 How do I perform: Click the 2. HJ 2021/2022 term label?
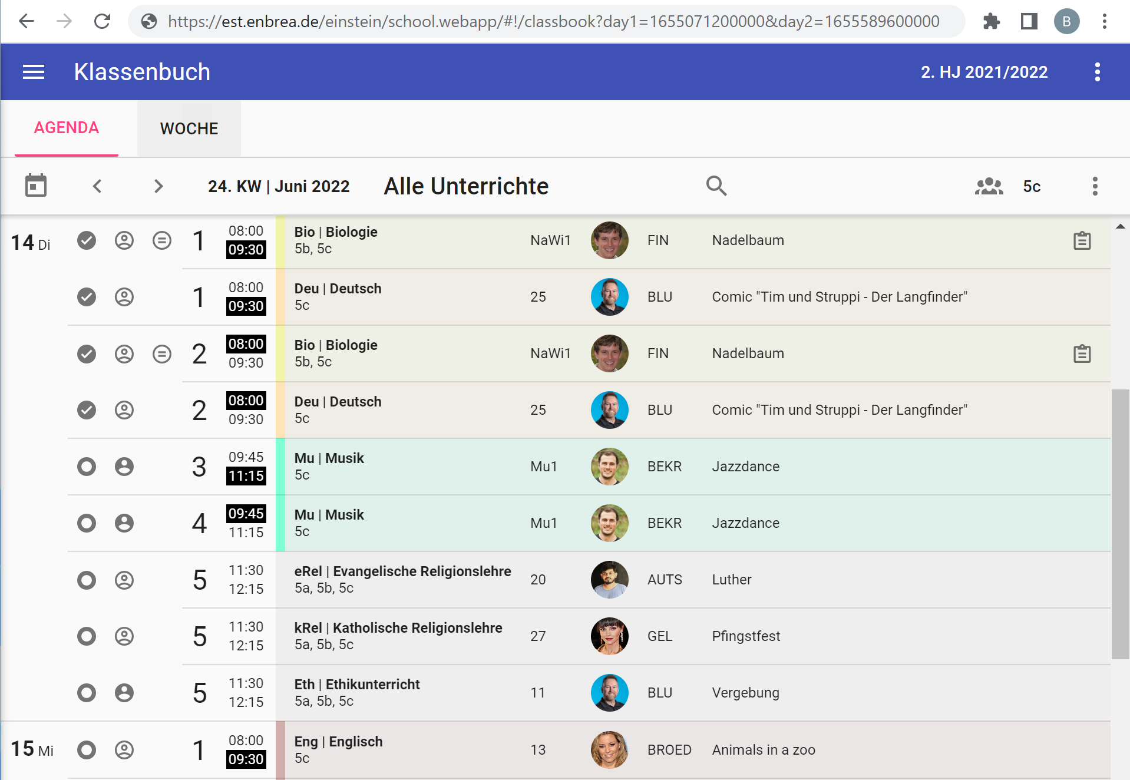[x=984, y=72]
